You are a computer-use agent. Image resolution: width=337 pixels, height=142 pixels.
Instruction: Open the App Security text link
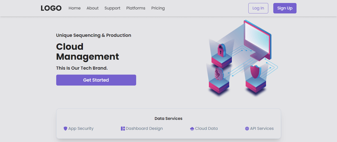coord(81,129)
